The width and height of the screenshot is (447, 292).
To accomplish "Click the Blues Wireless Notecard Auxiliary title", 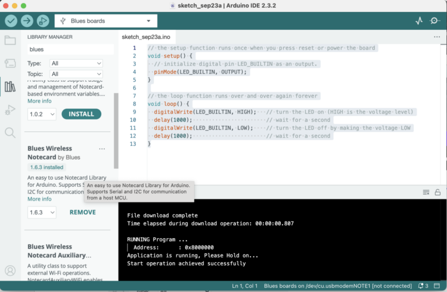I will coord(59,251).
